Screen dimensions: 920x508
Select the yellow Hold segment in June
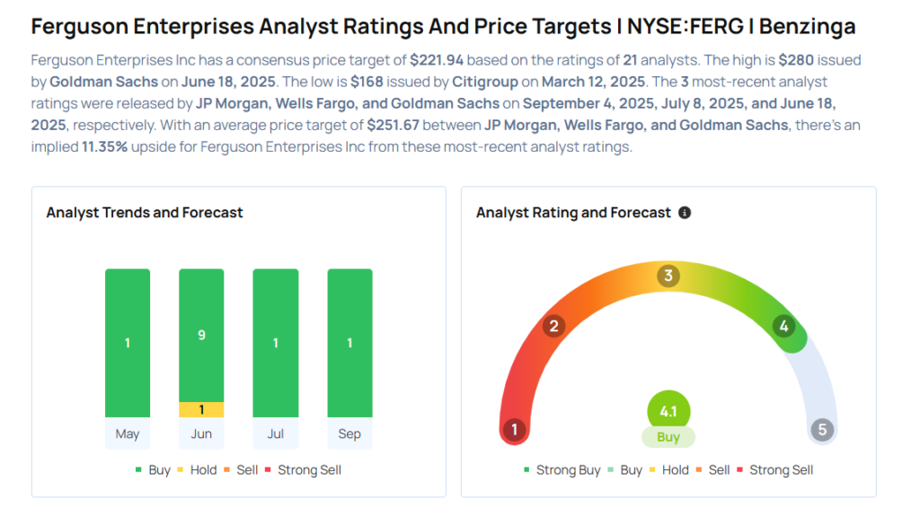pyautogui.click(x=201, y=409)
